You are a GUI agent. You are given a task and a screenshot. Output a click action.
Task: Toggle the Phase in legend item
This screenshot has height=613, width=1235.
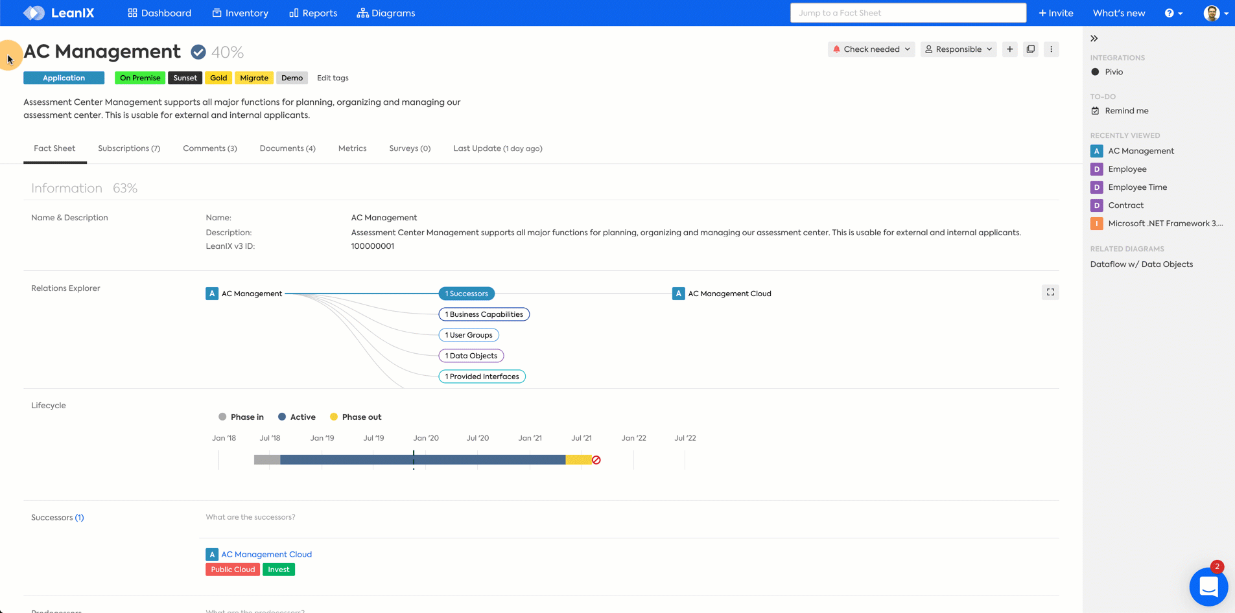(x=241, y=417)
